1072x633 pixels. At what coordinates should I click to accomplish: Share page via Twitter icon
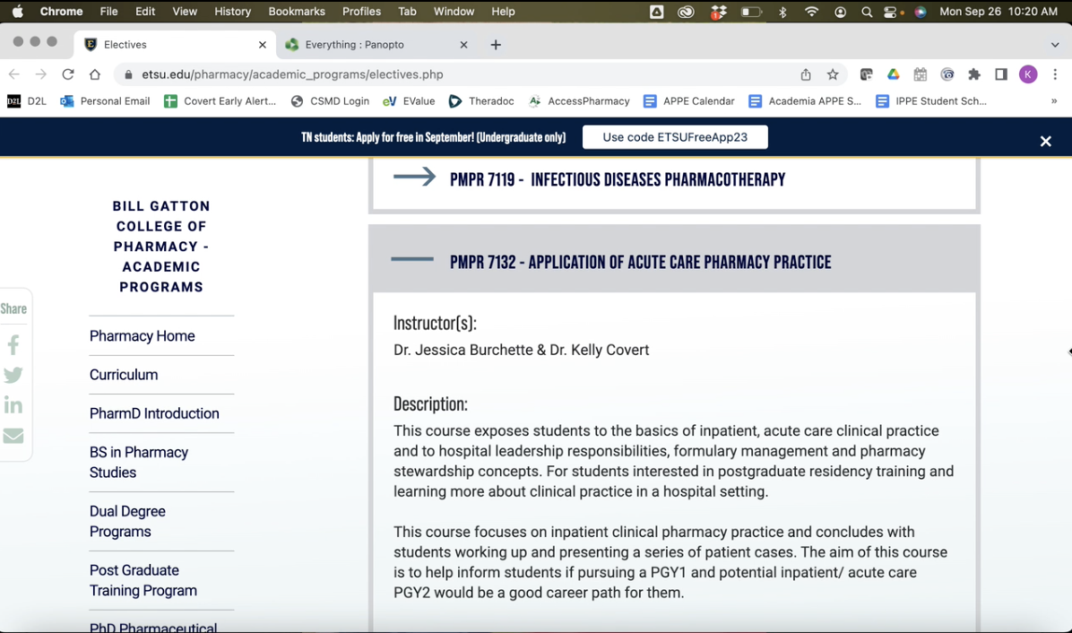tap(13, 376)
